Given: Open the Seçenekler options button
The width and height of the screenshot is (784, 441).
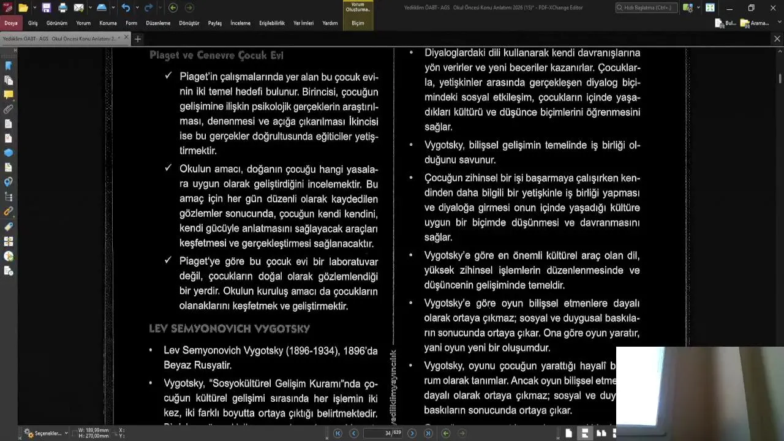Looking at the screenshot, I should click(43, 433).
